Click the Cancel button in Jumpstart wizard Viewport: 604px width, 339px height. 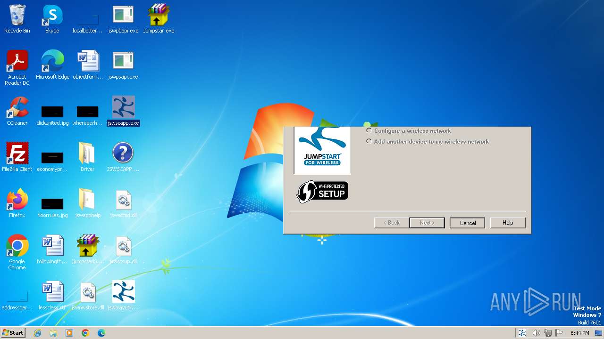467,223
